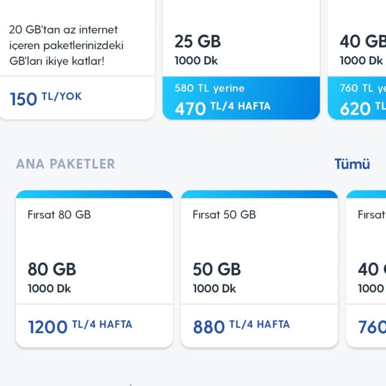Tap the 880 TL/4 HAFTA price
The height and width of the screenshot is (386, 386).
(x=241, y=326)
